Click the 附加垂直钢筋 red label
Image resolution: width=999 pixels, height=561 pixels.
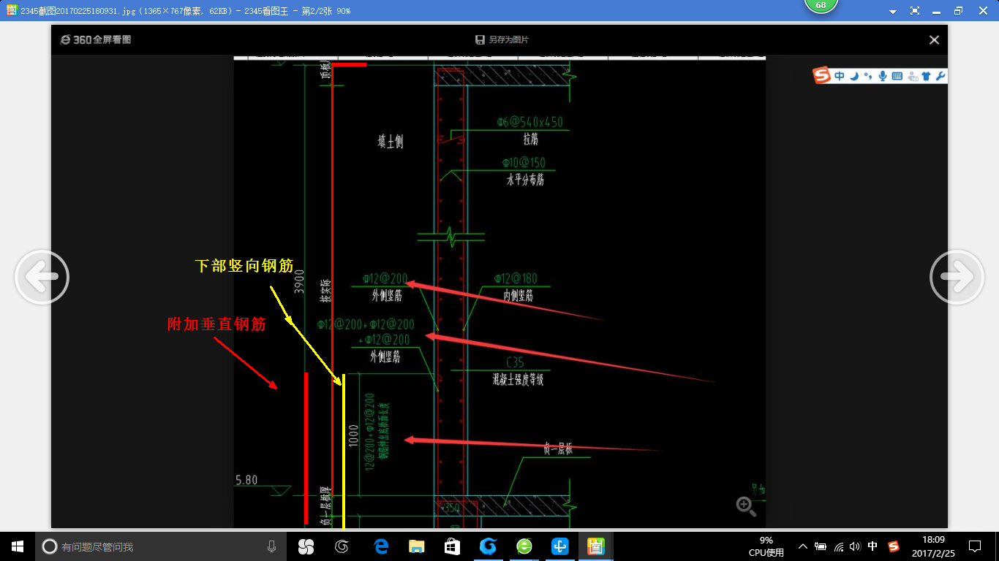pyautogui.click(x=216, y=324)
